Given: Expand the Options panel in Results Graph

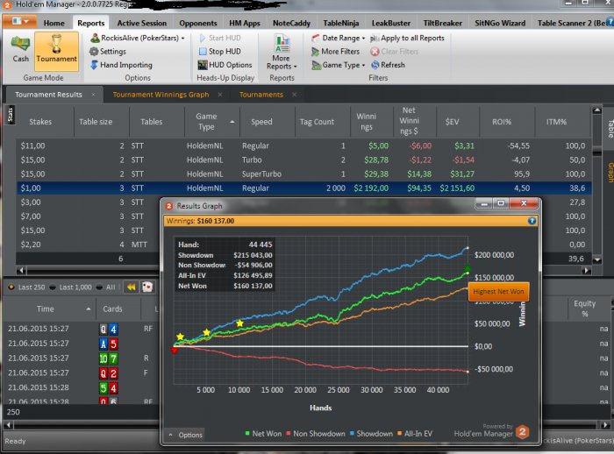Looking at the screenshot, I should coord(185,435).
